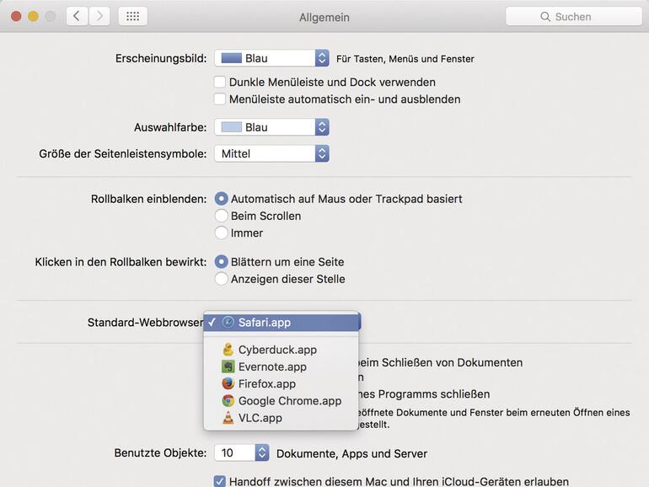Click the Cyberduck duck icon

[x=228, y=350]
